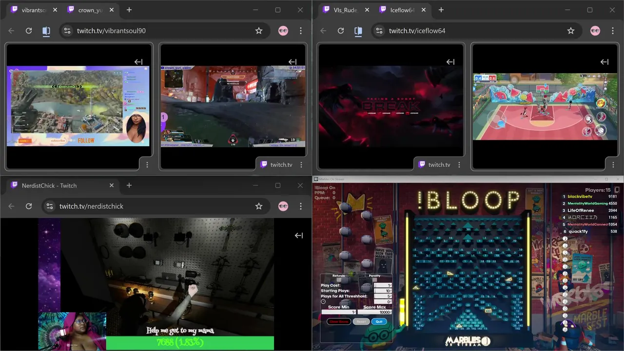The width and height of the screenshot is (624, 351).
Task: Click green donation goal progress bar 7688
Action: 190,343
